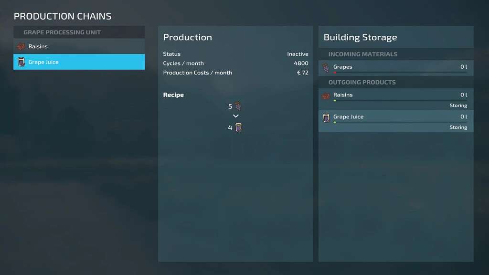The width and height of the screenshot is (489, 275).
Task: Click the Grapes storage row label
Action: [342, 67]
